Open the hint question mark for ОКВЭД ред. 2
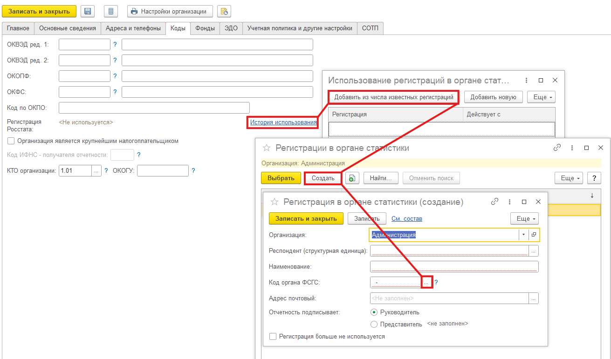The image size is (611, 359). click(x=115, y=61)
